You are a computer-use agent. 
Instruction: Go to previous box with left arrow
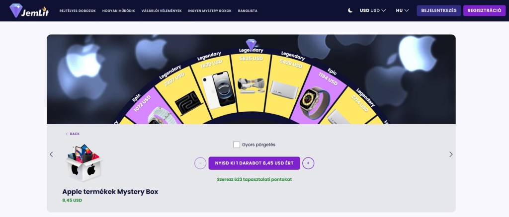(x=51, y=154)
